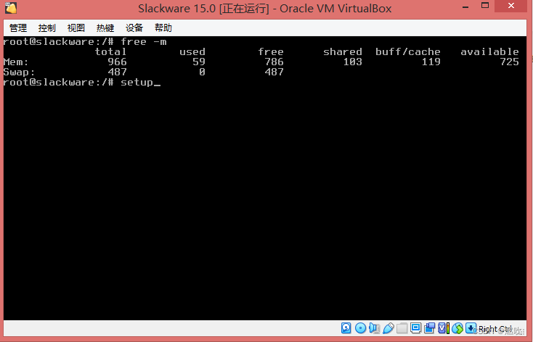Click the gray shared folders status icon
533x342 pixels.
point(402,328)
